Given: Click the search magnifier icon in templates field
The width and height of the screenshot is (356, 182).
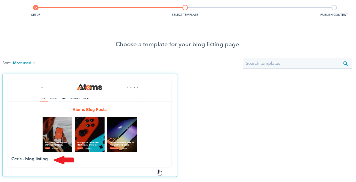Looking at the screenshot, I should coord(345,63).
